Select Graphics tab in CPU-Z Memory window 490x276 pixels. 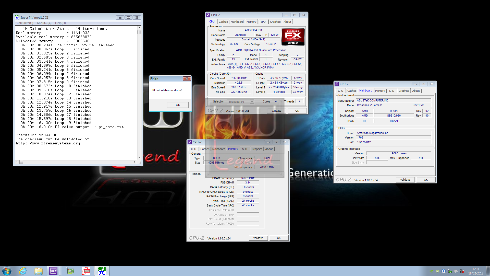tap(257, 149)
